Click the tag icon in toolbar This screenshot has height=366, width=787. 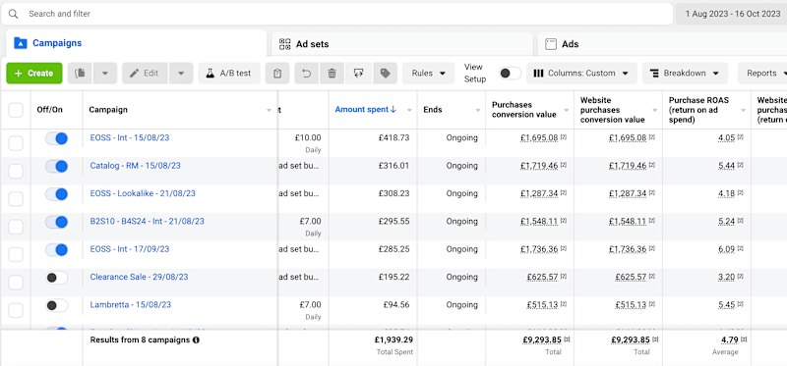click(385, 73)
